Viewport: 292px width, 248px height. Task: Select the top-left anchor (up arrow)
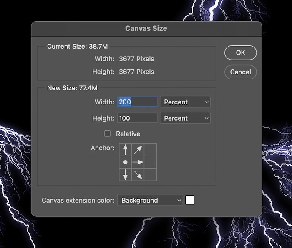coord(125,149)
